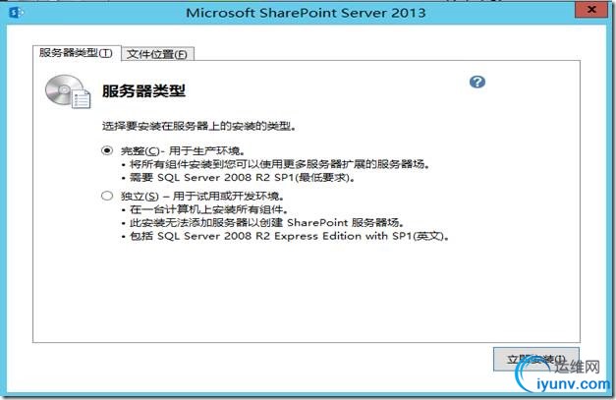Click the iyunv.com watermark logo

564,377
